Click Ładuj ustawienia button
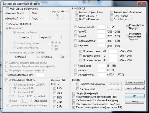The height and width of the screenshot is (113, 149). click(135, 83)
